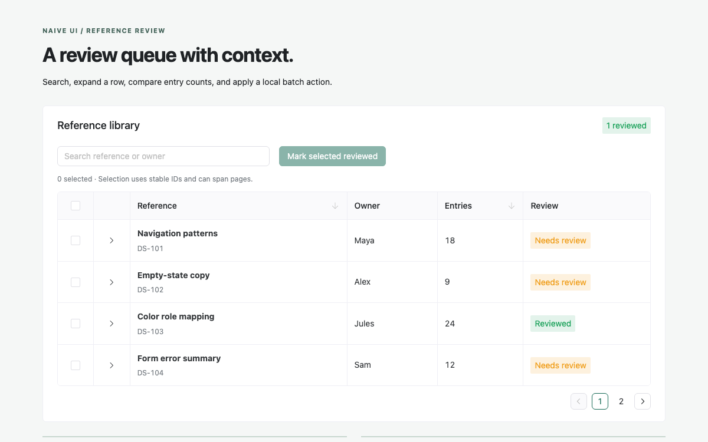Click the DS-103 reference ID
708x442 pixels.
(150, 332)
